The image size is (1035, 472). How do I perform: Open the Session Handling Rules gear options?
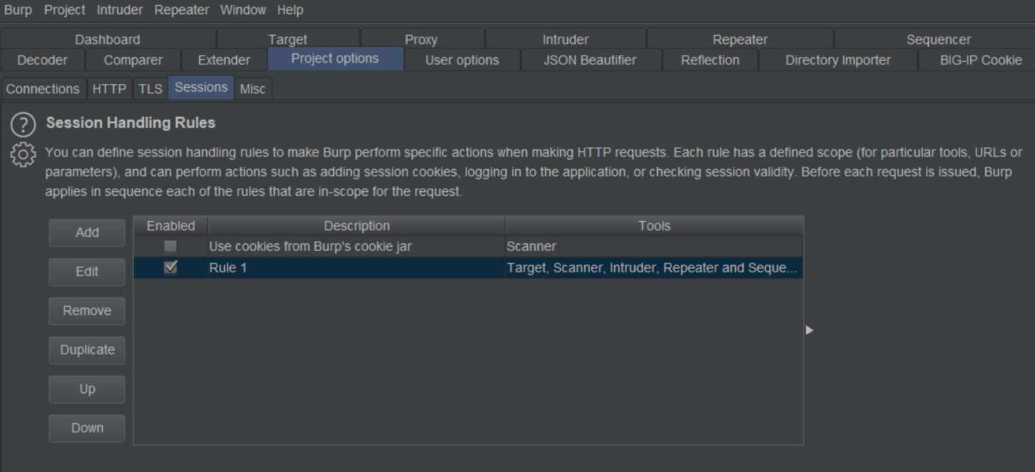tap(23, 154)
